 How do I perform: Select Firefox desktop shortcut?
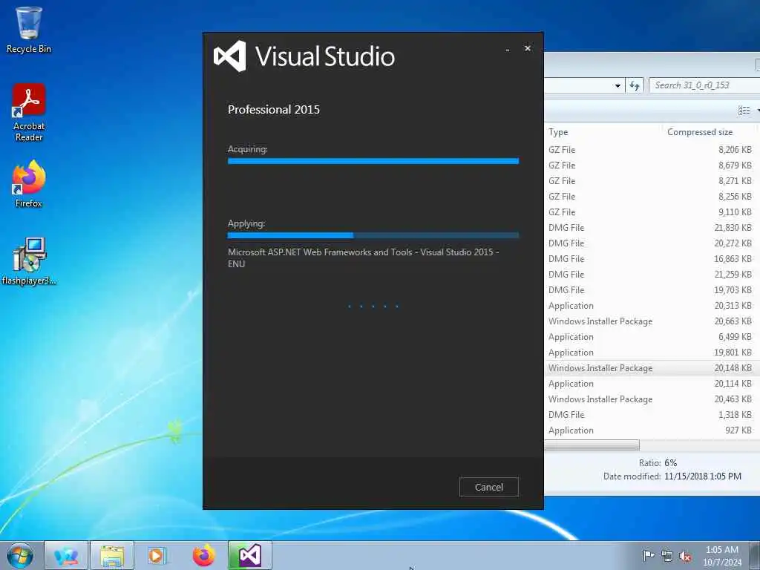click(x=29, y=184)
